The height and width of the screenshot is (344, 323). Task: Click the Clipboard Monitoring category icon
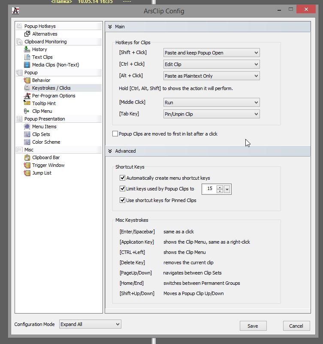click(x=19, y=42)
